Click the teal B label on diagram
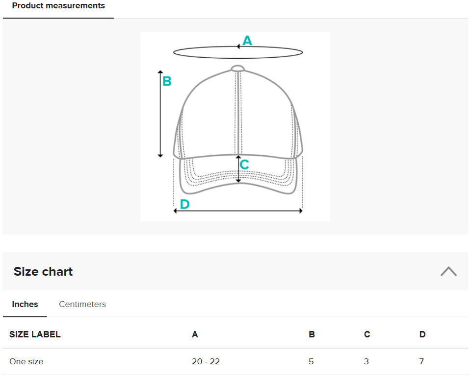 [x=167, y=81]
